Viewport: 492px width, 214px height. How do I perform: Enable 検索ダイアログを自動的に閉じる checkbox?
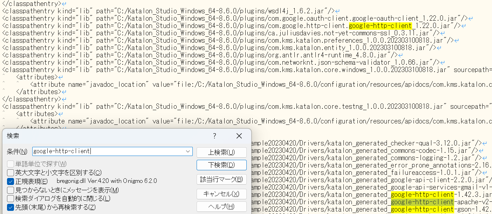(x=11, y=199)
